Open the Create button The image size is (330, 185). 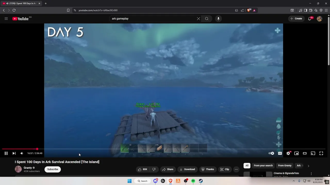coord(296,18)
